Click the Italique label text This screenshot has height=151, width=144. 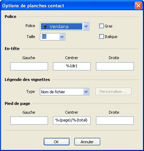click(x=111, y=37)
